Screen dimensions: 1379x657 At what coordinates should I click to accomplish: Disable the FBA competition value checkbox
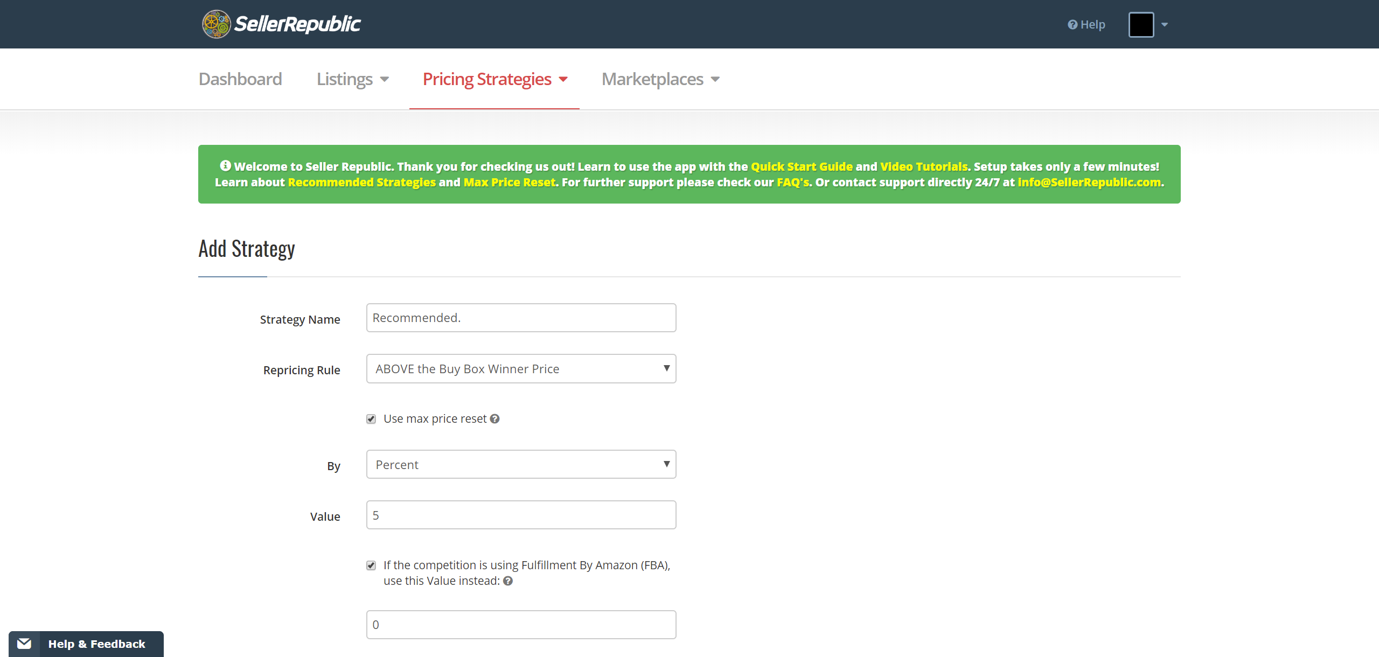[x=371, y=565]
